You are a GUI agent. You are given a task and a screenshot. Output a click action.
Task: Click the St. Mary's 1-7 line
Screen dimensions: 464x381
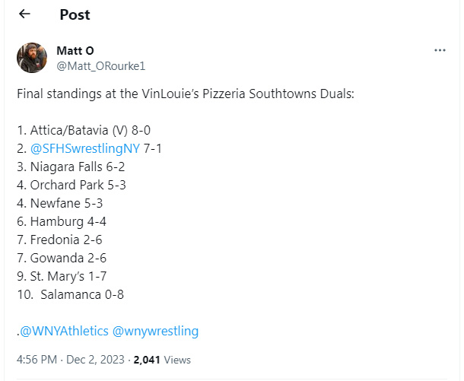(72, 276)
